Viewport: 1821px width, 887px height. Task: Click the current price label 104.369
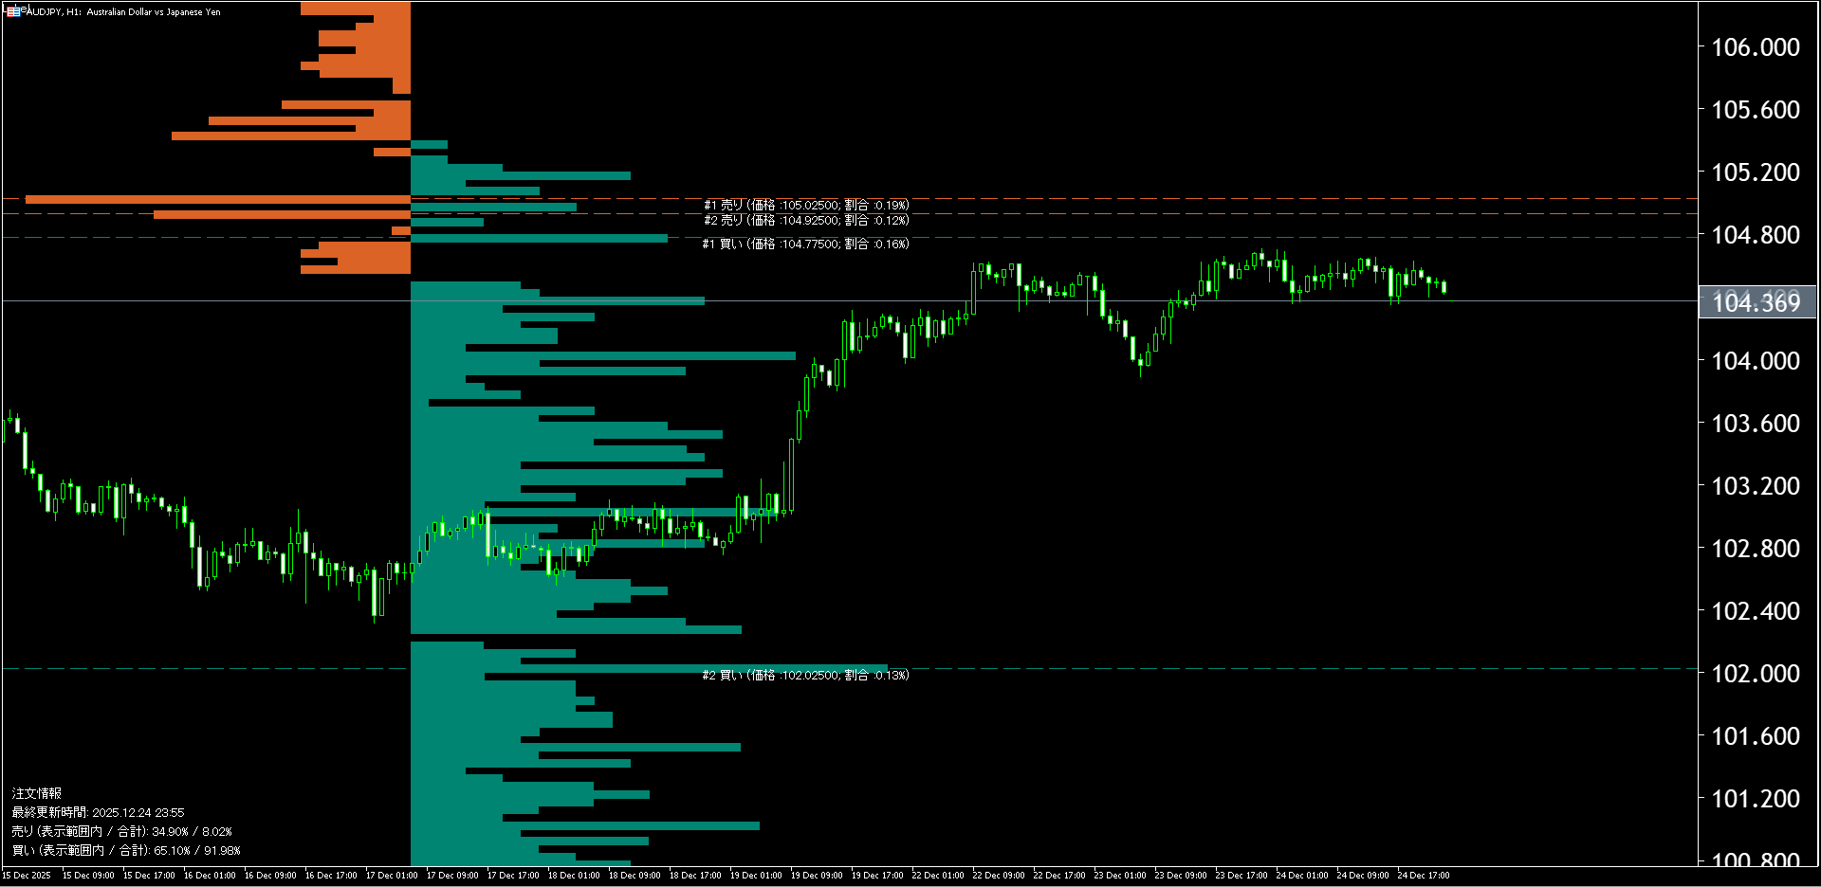pyautogui.click(x=1757, y=302)
